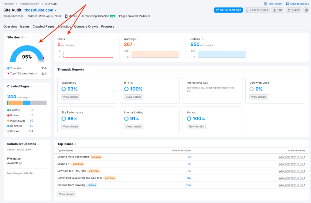Screen dimensions: 311x203
Task: Open the settings gear icon
Action: (x=306, y=10)
